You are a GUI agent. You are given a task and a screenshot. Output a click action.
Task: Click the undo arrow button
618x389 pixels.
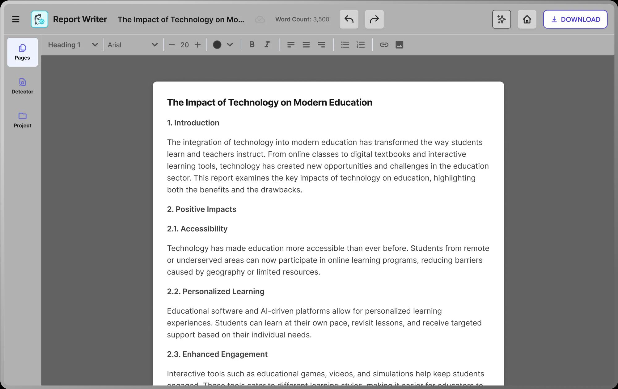tap(349, 19)
